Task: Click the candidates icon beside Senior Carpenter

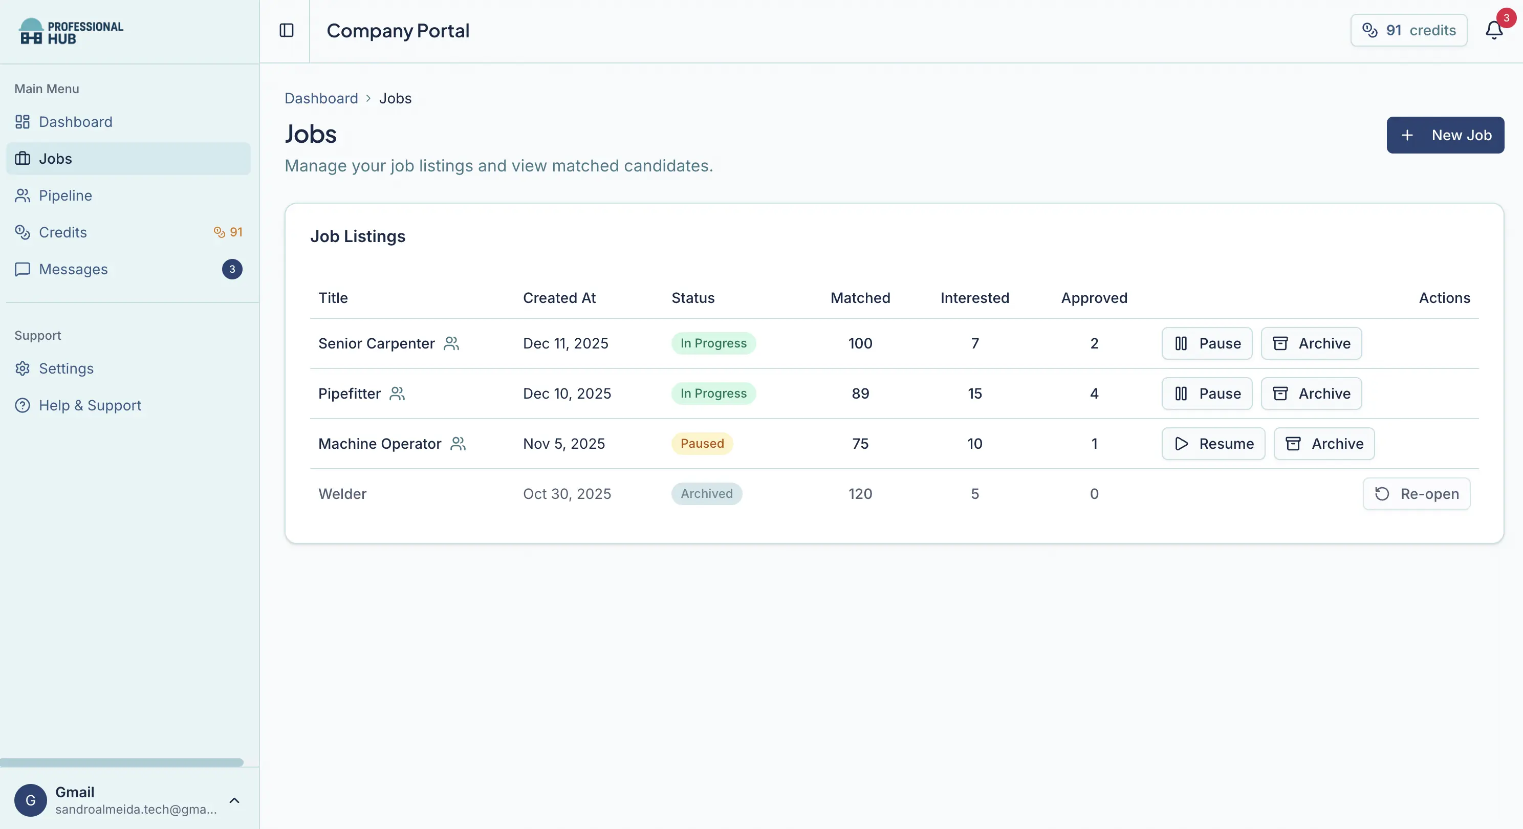Action: [451, 343]
